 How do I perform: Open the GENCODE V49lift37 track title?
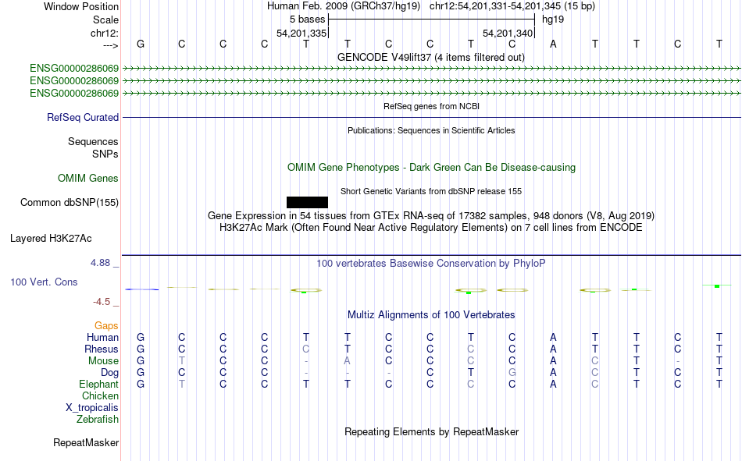coord(430,57)
